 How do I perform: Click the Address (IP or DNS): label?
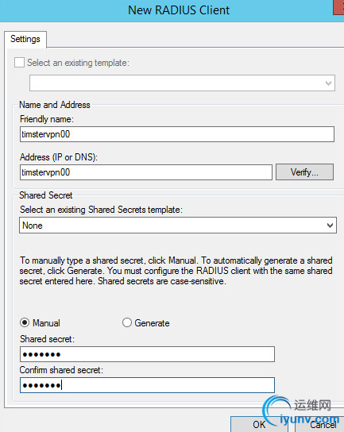(59, 157)
